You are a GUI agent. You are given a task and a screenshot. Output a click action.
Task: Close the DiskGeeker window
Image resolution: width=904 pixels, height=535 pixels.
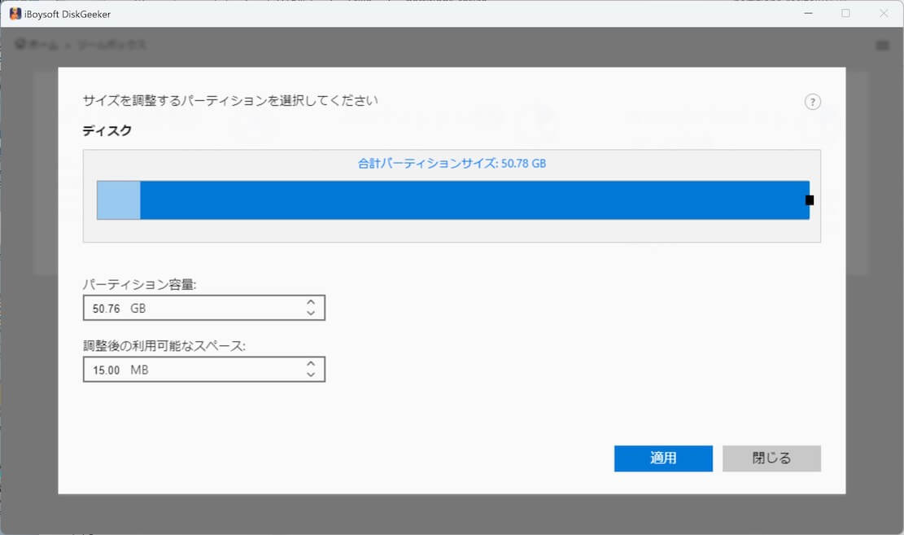884,13
